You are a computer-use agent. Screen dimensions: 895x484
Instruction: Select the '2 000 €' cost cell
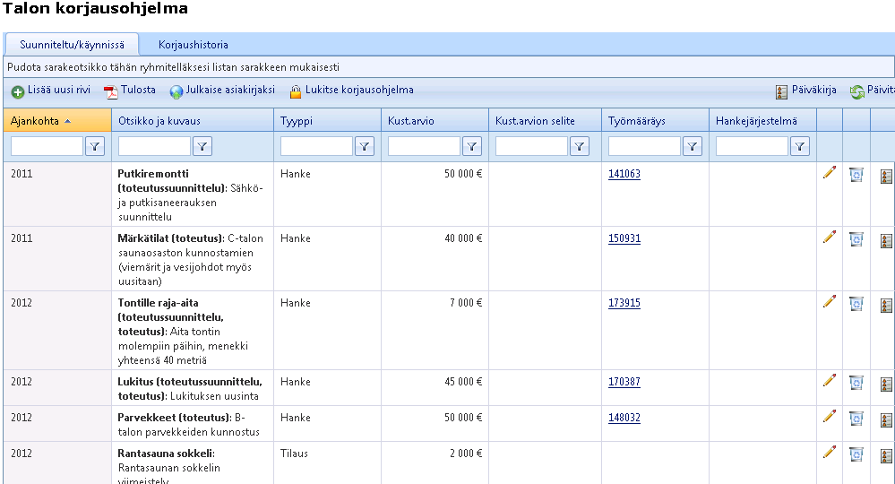[435, 462]
